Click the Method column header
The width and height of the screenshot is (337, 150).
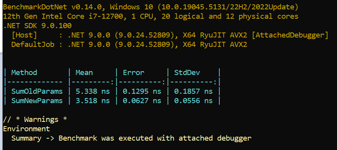(24, 73)
